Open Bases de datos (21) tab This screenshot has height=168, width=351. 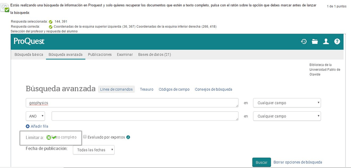pyautogui.click(x=154, y=55)
